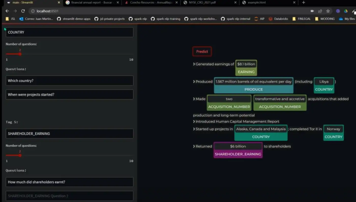Close the NYSE_CXO_2021.pdf tab
356x202 pixels.
click(x=235, y=3)
